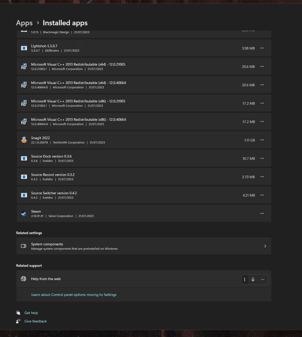Viewport: 302px width, 337px height.
Task: Open the Give feedback link
Action: click(x=36, y=321)
